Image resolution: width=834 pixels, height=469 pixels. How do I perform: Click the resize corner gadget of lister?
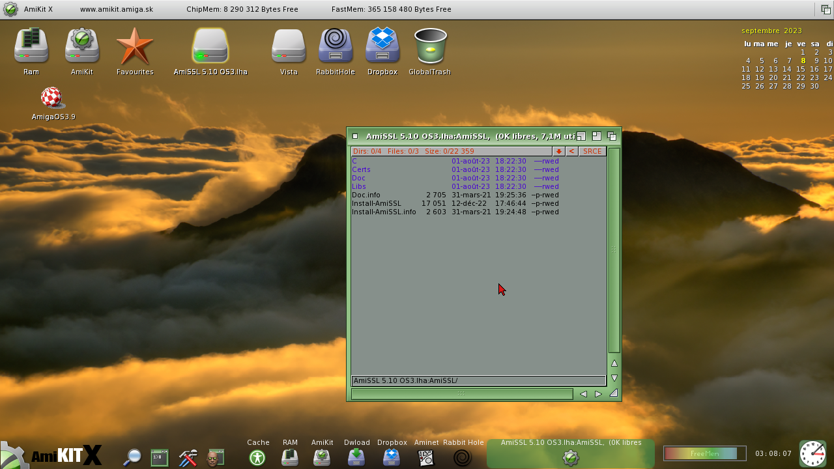(613, 393)
